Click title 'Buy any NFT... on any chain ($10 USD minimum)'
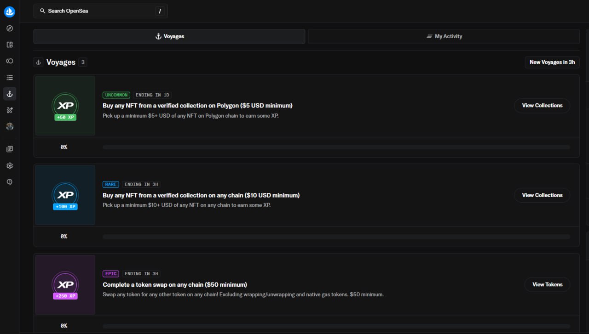Image resolution: width=589 pixels, height=334 pixels. 201,195
